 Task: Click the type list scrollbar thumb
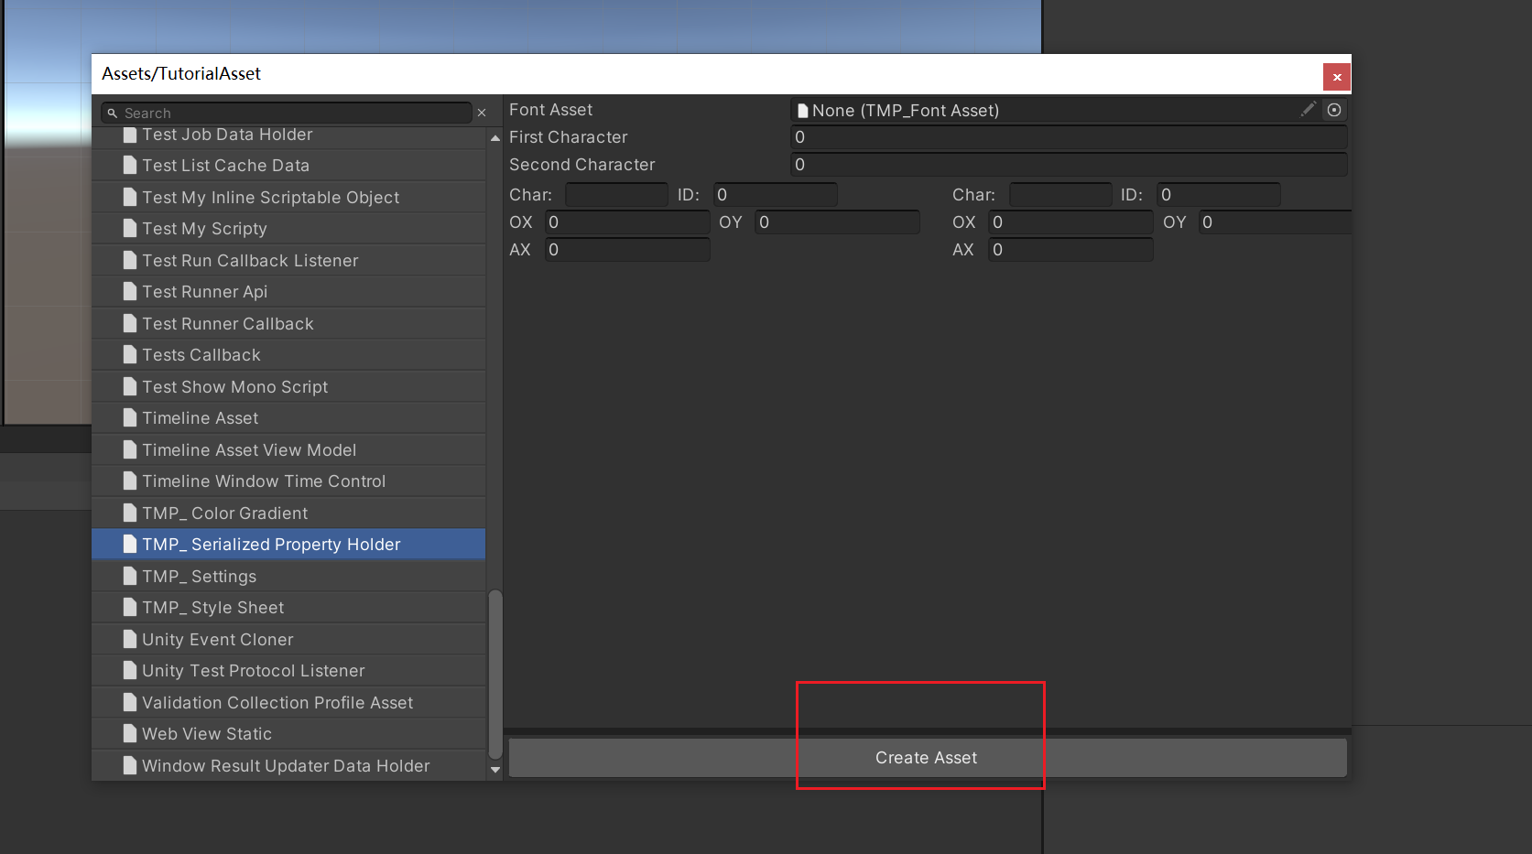495,675
